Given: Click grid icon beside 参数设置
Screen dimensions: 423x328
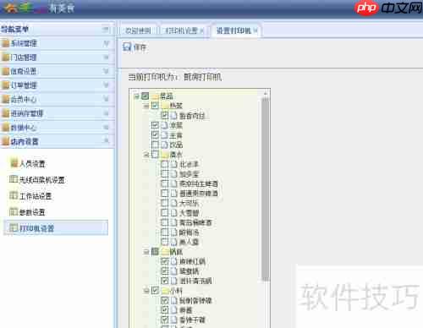Looking at the screenshot, I should click(x=14, y=211).
